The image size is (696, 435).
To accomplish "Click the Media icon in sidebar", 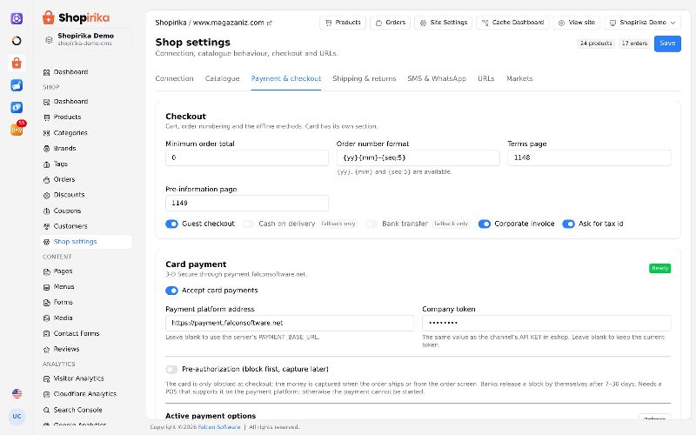I will pyautogui.click(x=46, y=318).
